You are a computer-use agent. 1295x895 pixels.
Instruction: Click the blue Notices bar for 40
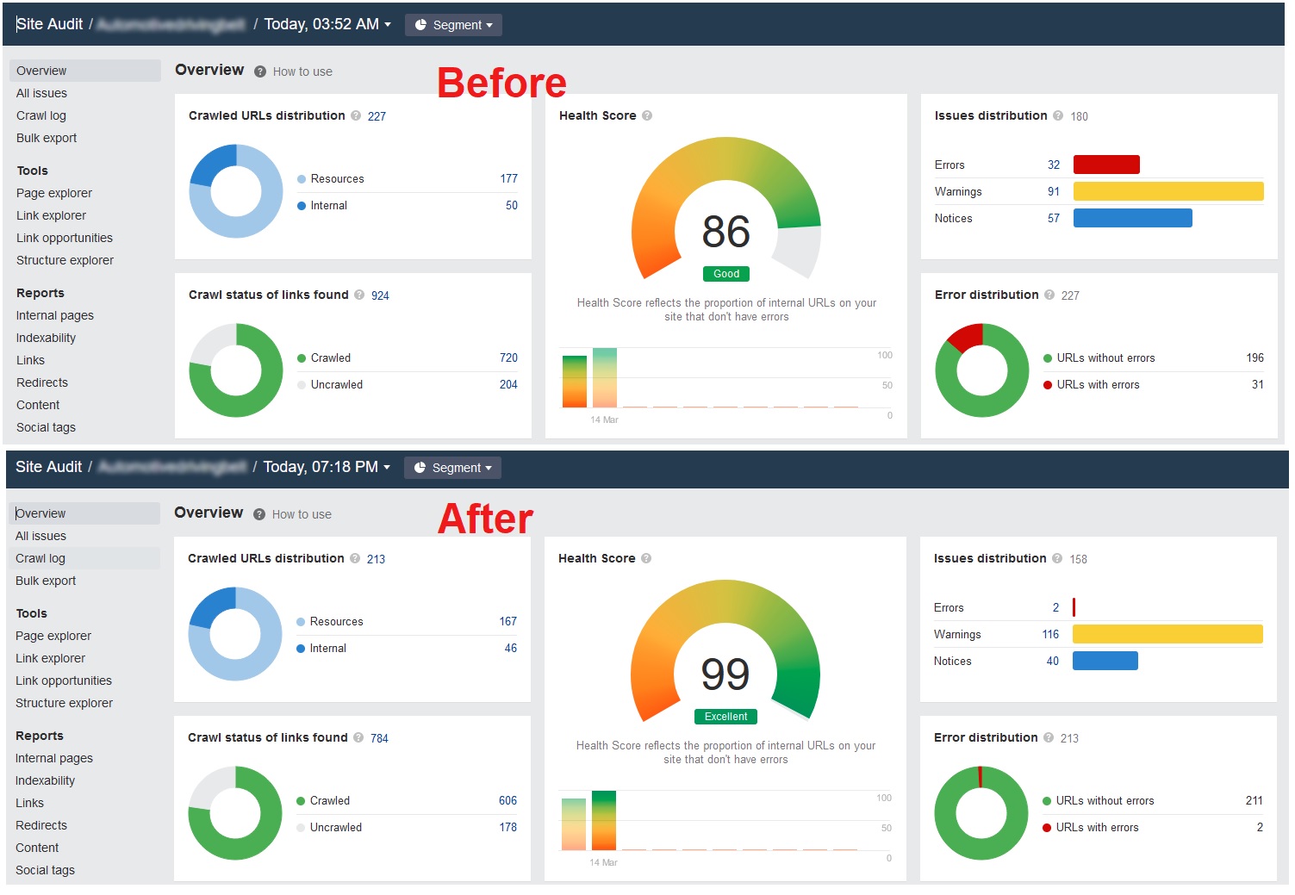1105,661
